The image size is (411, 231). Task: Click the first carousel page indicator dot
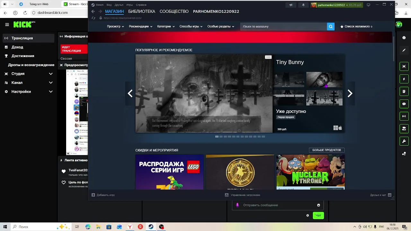pyautogui.click(x=217, y=137)
